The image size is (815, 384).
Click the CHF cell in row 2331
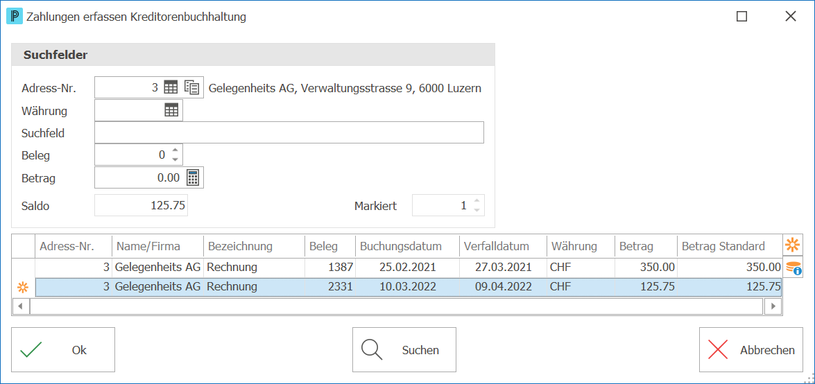tap(581, 287)
